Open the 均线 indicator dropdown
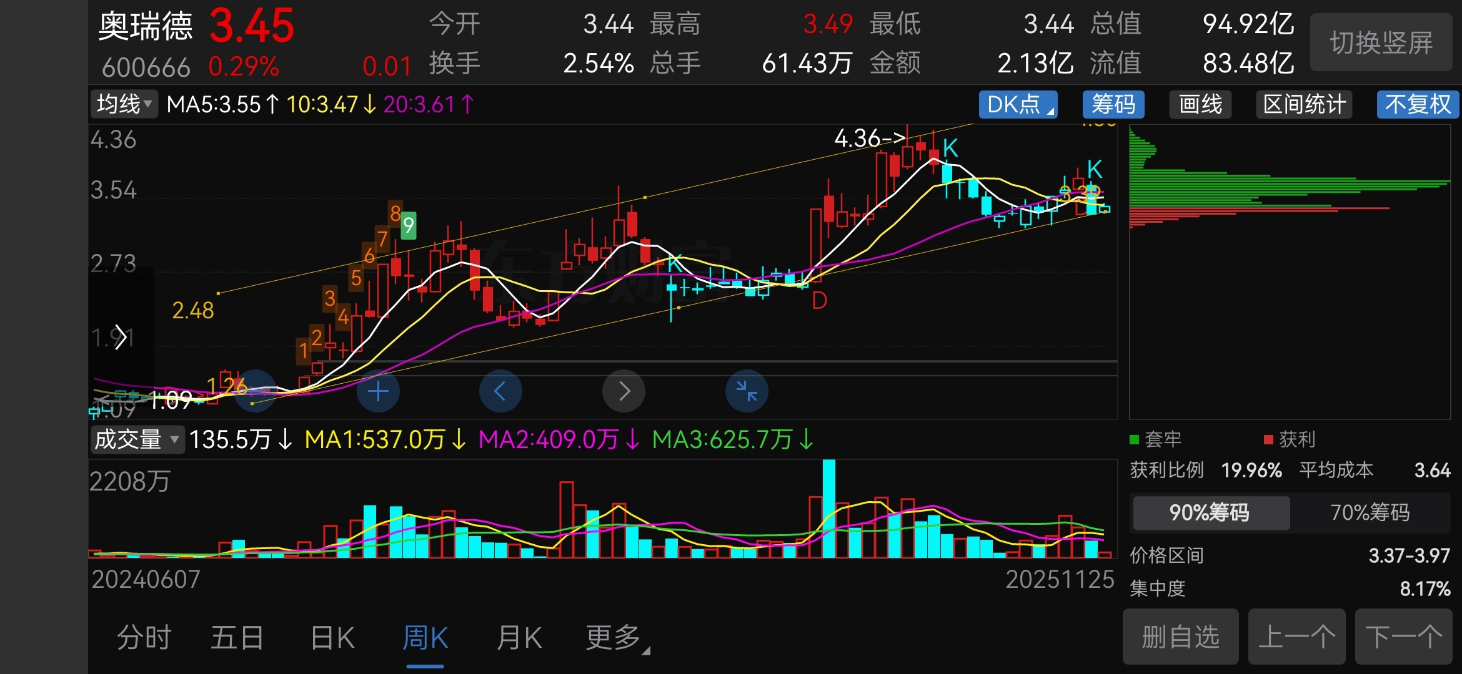 pyautogui.click(x=124, y=104)
